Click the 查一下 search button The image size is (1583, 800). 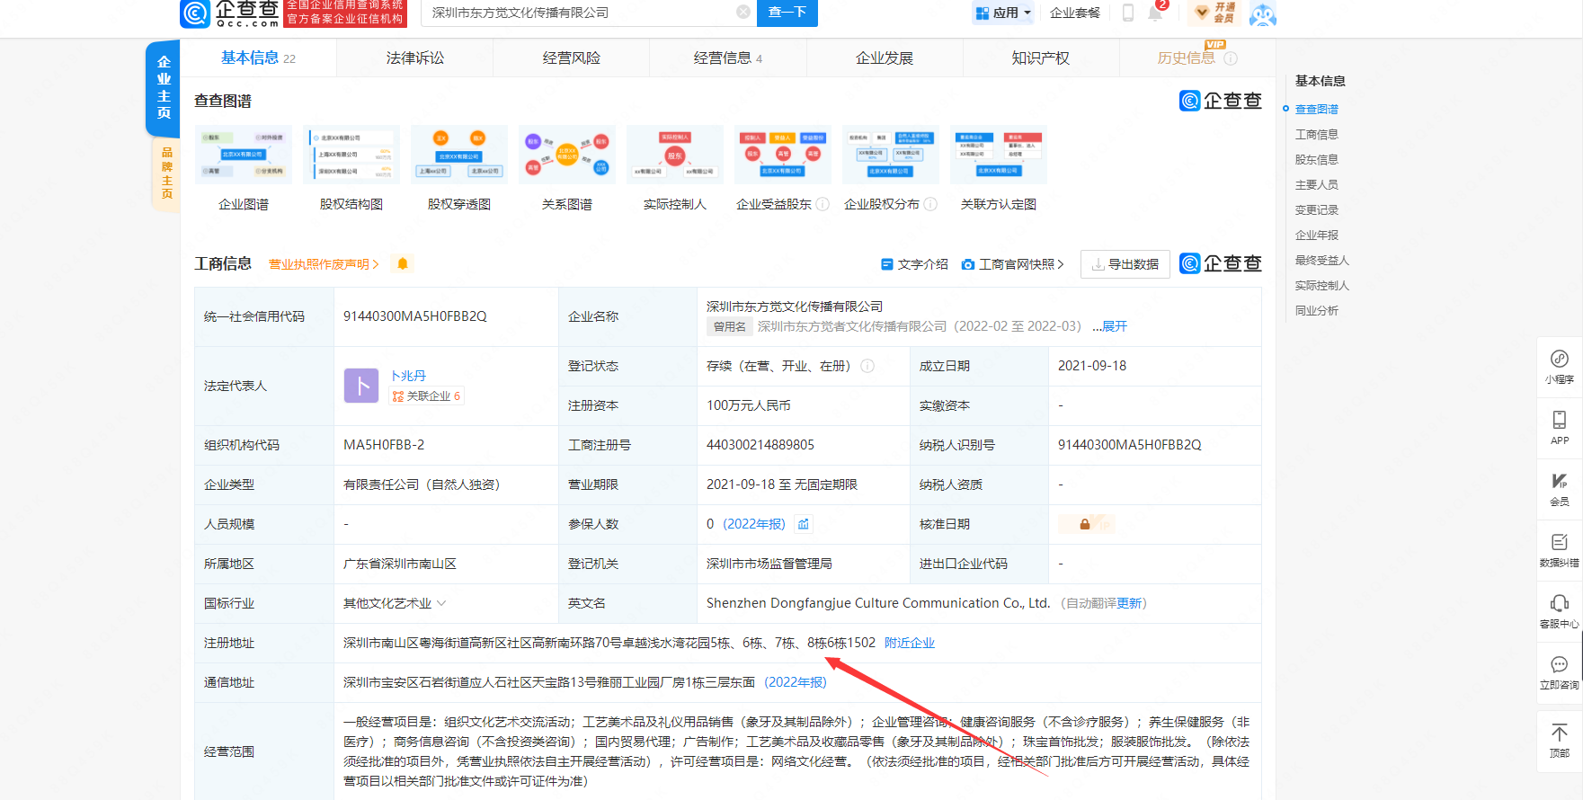click(787, 13)
